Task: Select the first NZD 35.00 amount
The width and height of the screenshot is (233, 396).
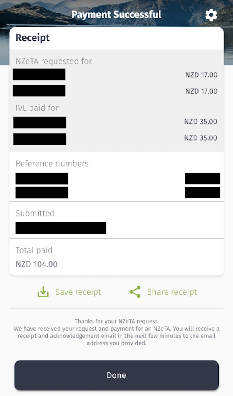Action: point(200,122)
